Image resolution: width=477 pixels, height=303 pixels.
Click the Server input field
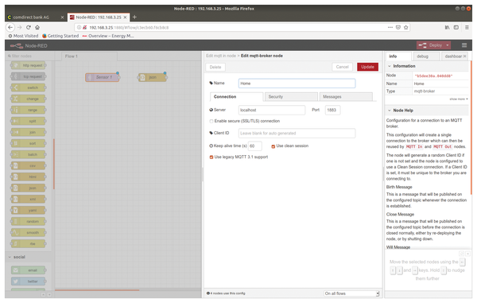point(272,110)
